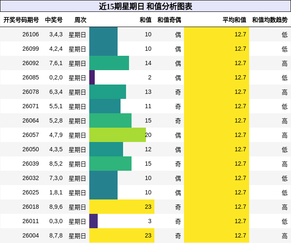Select issue number 26057

30,135
